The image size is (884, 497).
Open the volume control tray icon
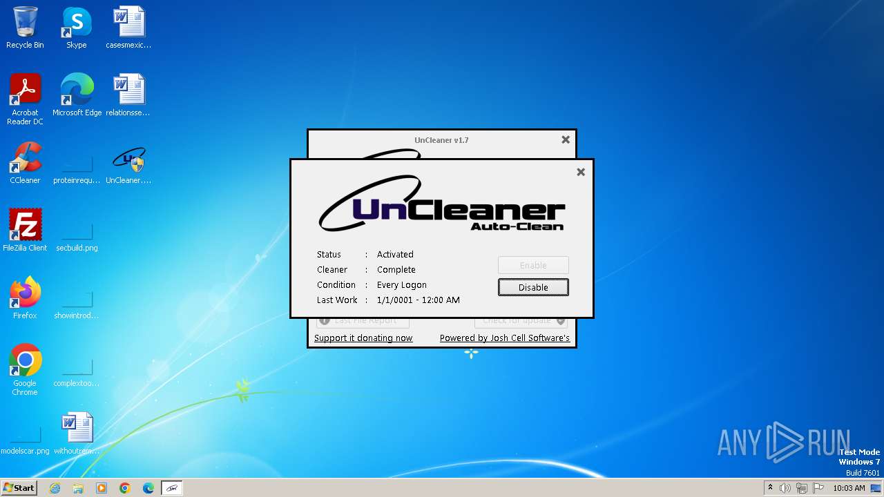tap(785, 488)
